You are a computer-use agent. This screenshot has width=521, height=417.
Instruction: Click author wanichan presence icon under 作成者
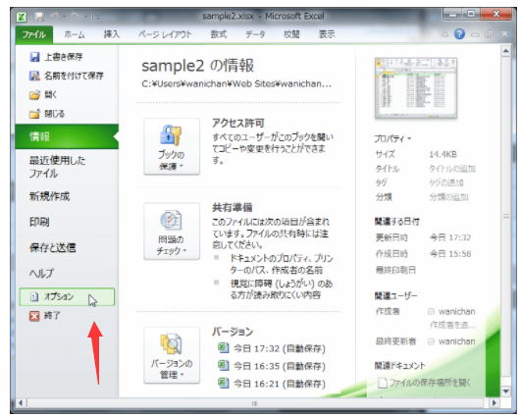point(431,312)
